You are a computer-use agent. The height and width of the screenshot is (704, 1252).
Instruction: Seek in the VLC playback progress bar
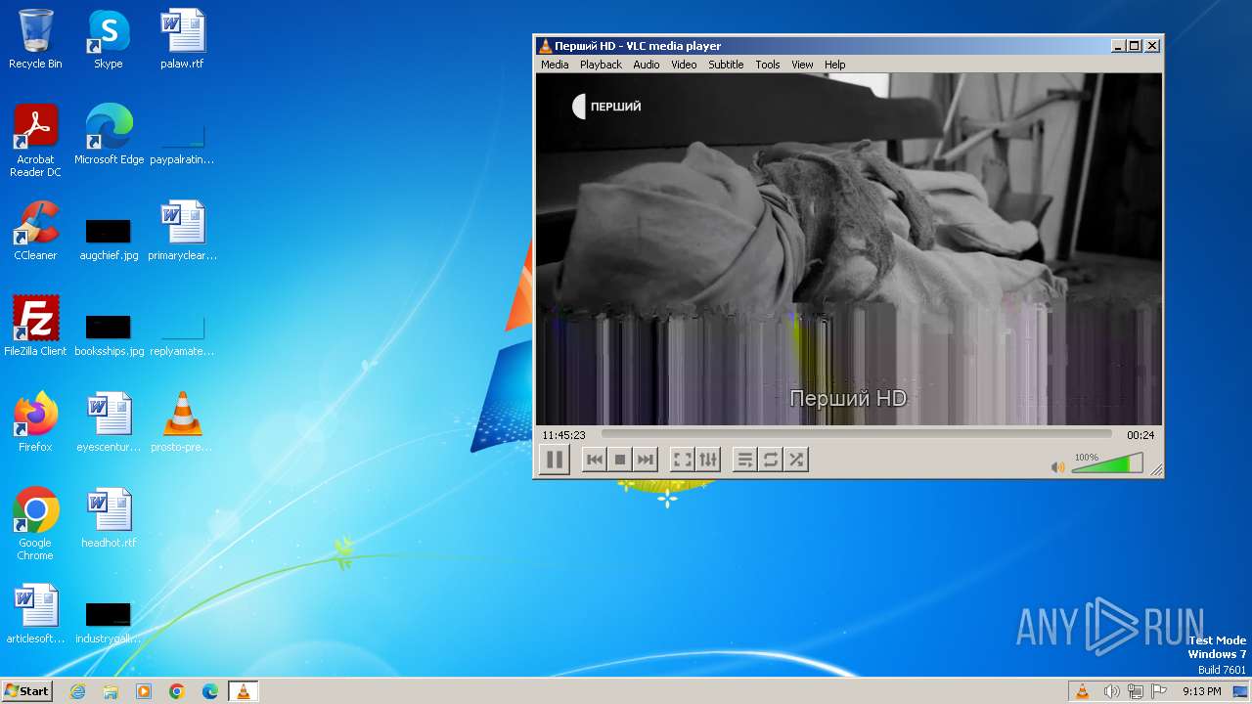click(x=856, y=434)
